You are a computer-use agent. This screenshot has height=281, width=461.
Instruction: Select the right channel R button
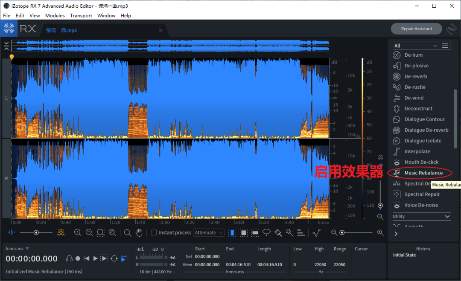pyautogui.click(x=6, y=178)
